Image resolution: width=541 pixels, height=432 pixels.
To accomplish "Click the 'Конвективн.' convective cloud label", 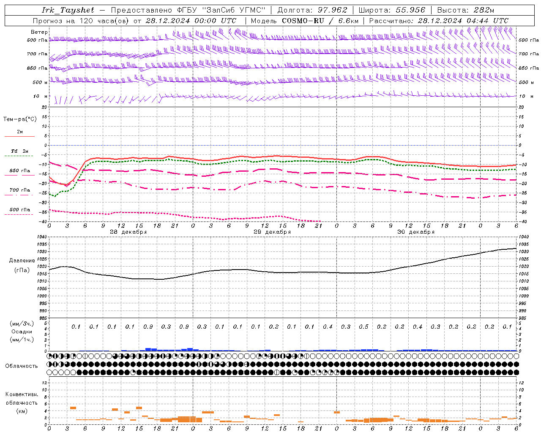I will point(22,394).
